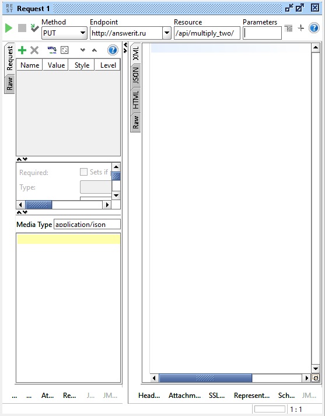Switch to the request Raw vertical tab

point(9,83)
